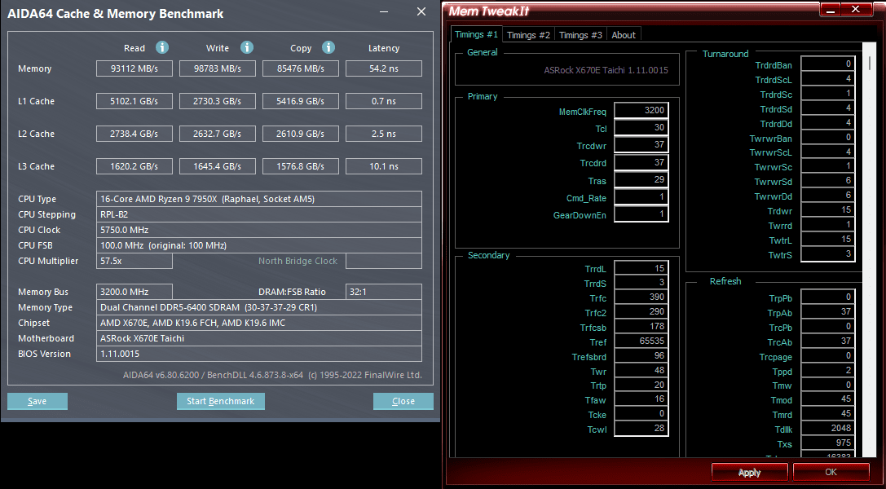
Task: Select the Trfc2 value field
Action: [x=641, y=311]
